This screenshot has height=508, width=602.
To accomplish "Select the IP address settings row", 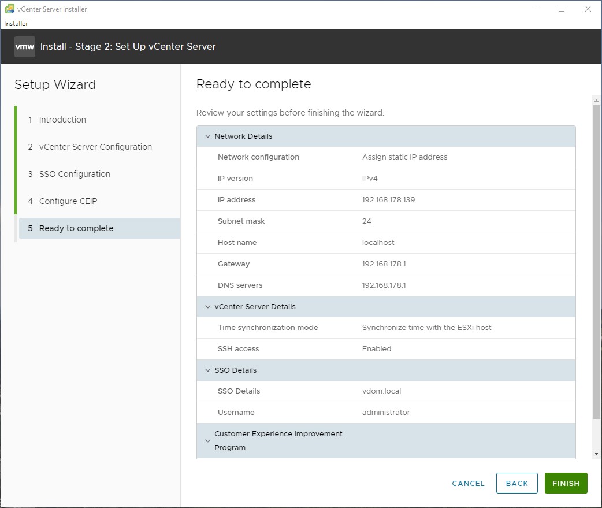I will click(x=386, y=199).
